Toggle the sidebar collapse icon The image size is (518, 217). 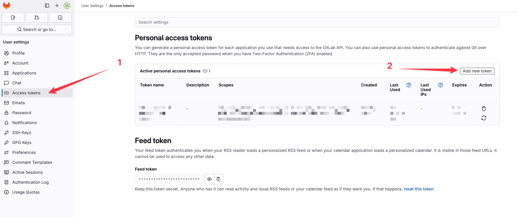pos(47,6)
